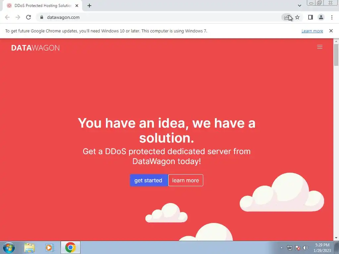
Task: Click the browser back arrow
Action: click(x=7, y=17)
